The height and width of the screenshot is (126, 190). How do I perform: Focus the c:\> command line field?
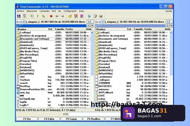(94, 114)
